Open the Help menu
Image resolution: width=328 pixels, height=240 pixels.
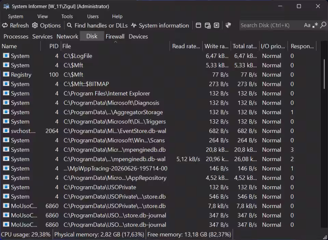coord(117,16)
